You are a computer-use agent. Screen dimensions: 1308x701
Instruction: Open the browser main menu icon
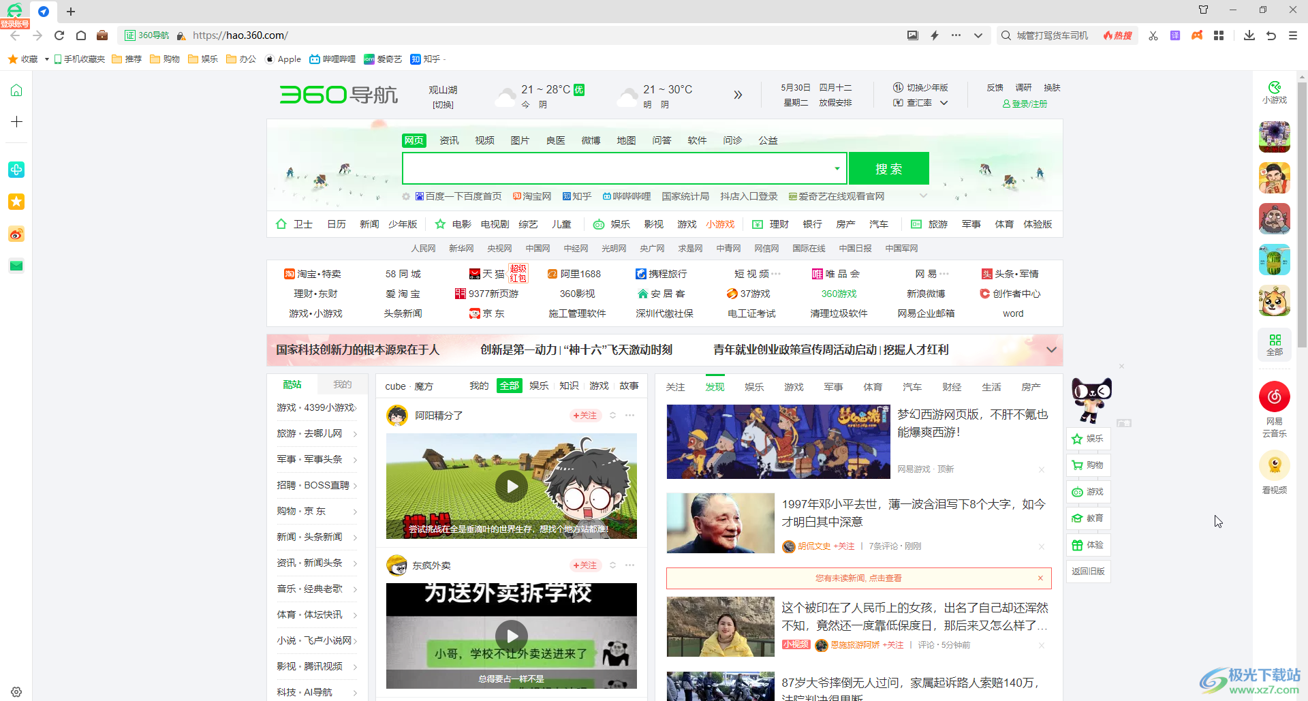tap(1293, 35)
